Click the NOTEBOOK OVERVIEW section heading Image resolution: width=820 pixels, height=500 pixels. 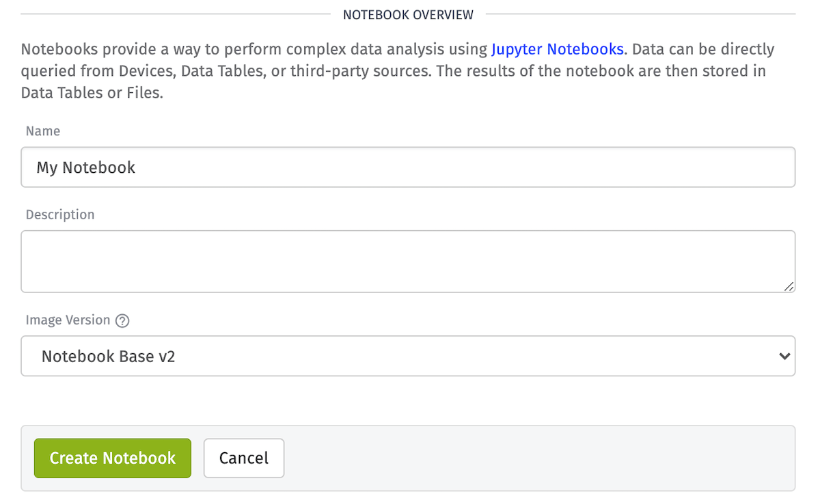[408, 14]
